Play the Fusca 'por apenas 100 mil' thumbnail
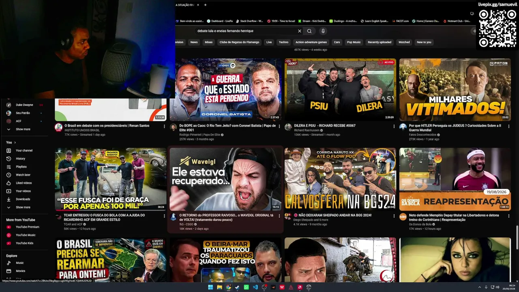Screen dimensions: 519x292 pyautogui.click(x=111, y=179)
